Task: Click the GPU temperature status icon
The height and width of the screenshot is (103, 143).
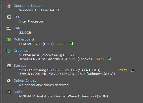Action: 109,59
